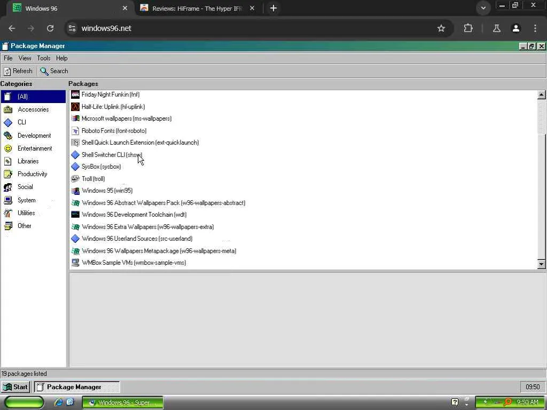Open the Other category icon
The width and height of the screenshot is (547, 410).
click(x=8, y=226)
